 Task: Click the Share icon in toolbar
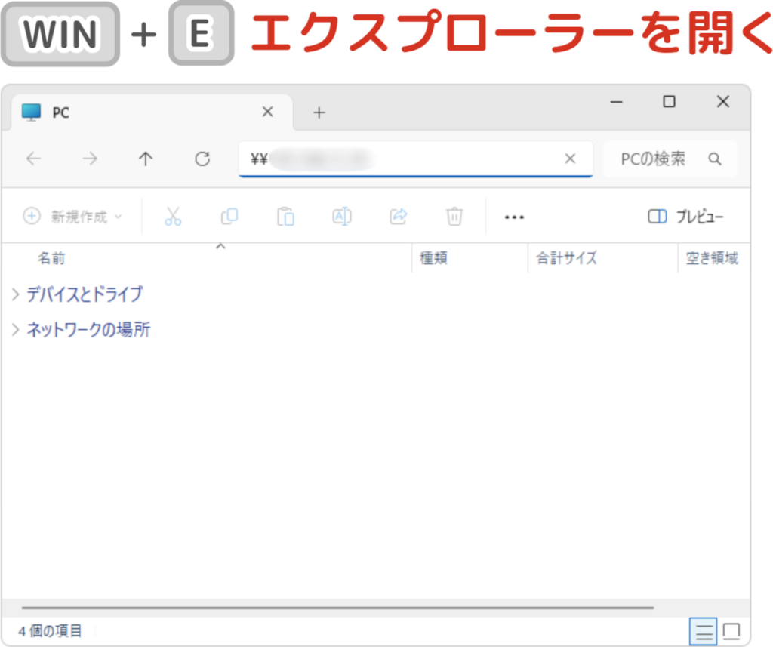[398, 217]
